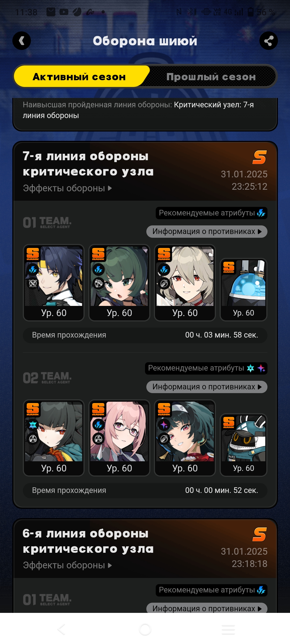Switch to Активный сезон tab
The height and width of the screenshot is (644, 290).
[x=79, y=77]
